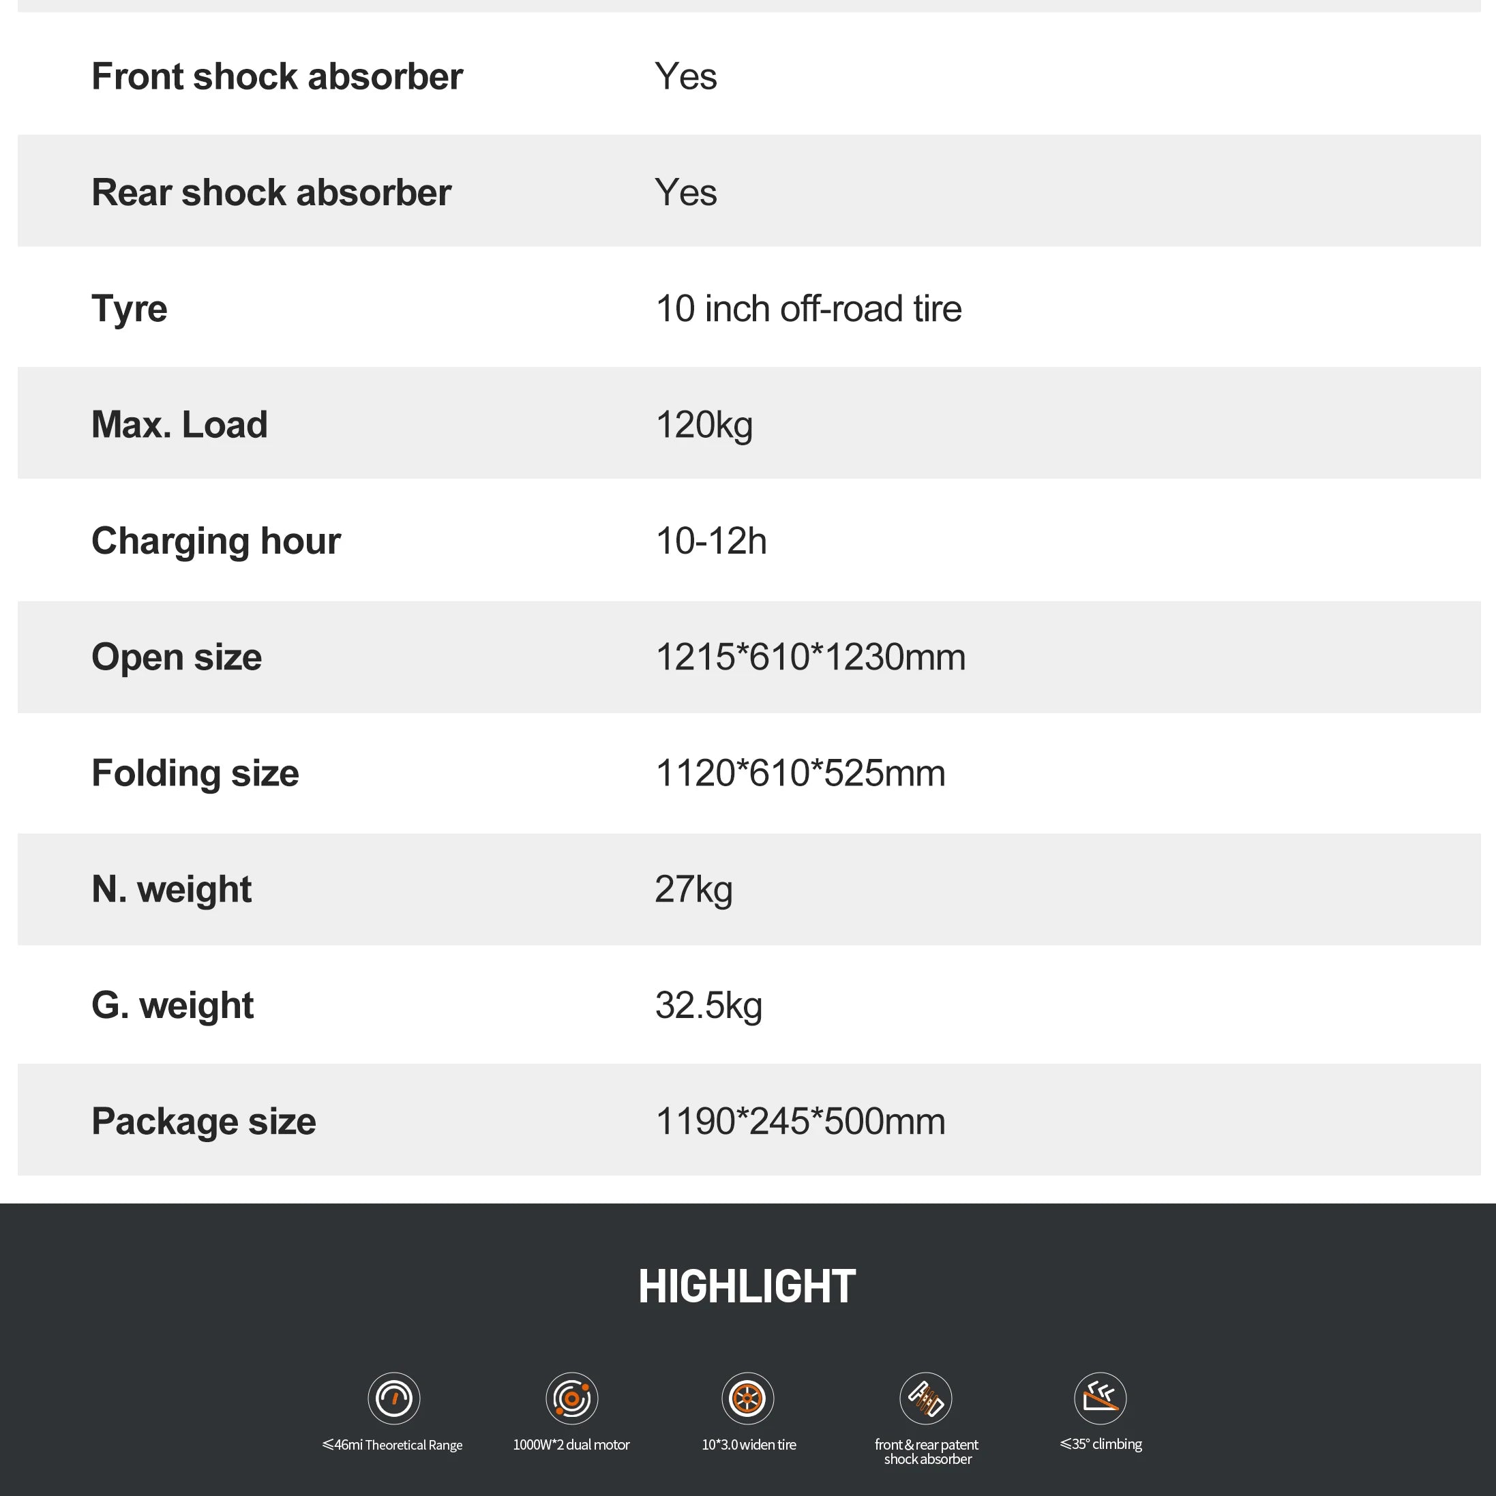Click the climbing slope icon

(1101, 1398)
